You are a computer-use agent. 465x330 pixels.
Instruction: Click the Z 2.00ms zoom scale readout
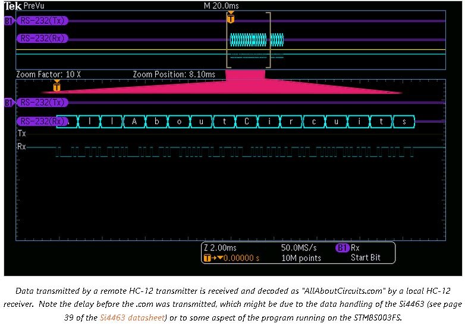[220, 247]
